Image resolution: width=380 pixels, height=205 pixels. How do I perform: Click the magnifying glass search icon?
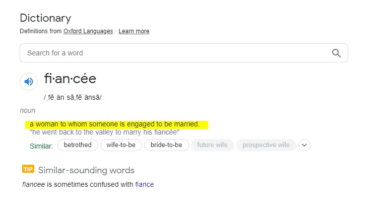[337, 53]
